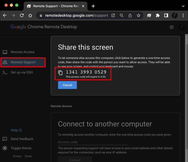The width and height of the screenshot is (188, 162).
Task: Expand the tab search chevron
Action: click(183, 6)
